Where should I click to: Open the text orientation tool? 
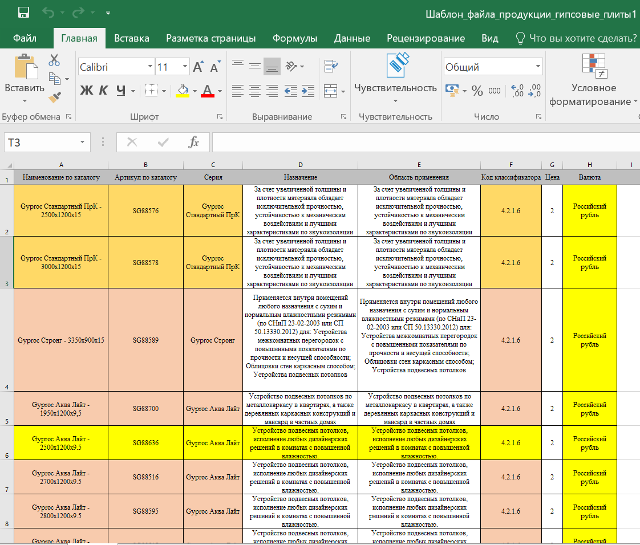pyautogui.click(x=291, y=66)
